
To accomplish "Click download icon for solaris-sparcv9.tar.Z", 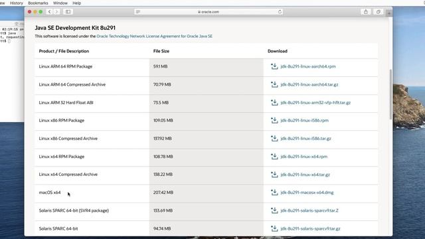I will 274,210.
